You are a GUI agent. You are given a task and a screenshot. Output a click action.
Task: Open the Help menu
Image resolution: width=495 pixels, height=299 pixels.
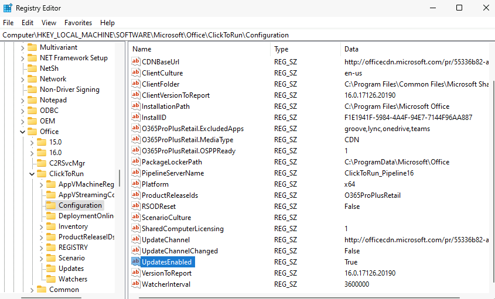click(107, 23)
